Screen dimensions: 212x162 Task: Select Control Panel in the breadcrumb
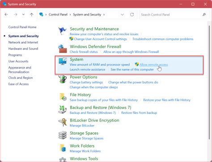point(58,15)
